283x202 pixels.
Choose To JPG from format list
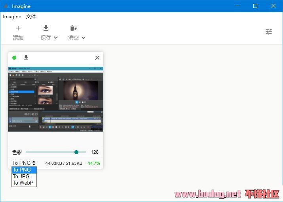coord(21,176)
